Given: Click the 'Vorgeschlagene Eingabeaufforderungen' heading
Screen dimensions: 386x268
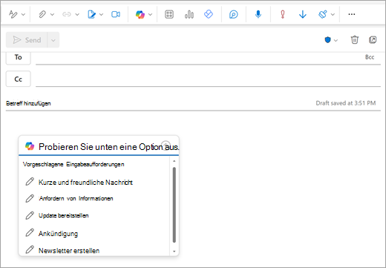Looking at the screenshot, I should coord(73,164).
